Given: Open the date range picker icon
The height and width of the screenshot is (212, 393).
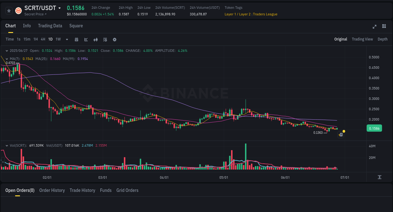Looking at the screenshot, I should tap(76, 39).
